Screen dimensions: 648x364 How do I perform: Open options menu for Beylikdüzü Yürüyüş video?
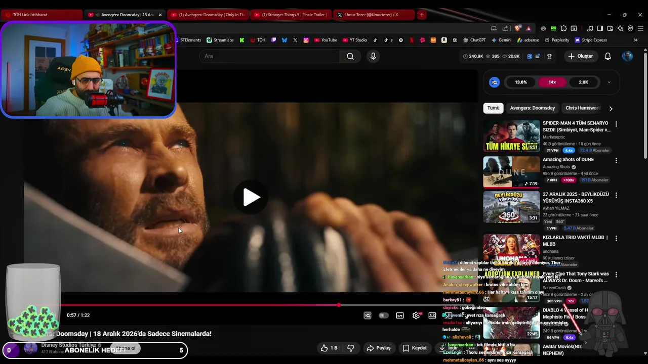point(616,195)
